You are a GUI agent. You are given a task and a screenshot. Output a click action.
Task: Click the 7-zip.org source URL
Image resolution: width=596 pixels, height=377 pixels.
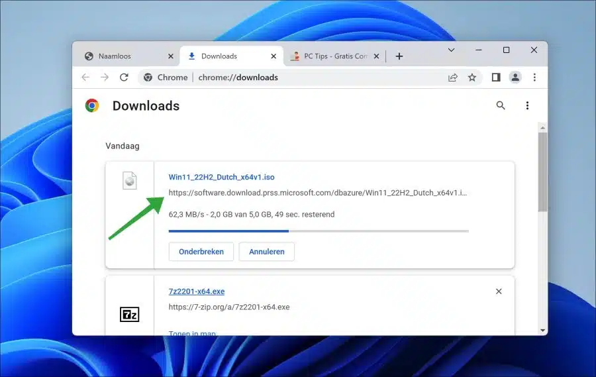pos(229,307)
